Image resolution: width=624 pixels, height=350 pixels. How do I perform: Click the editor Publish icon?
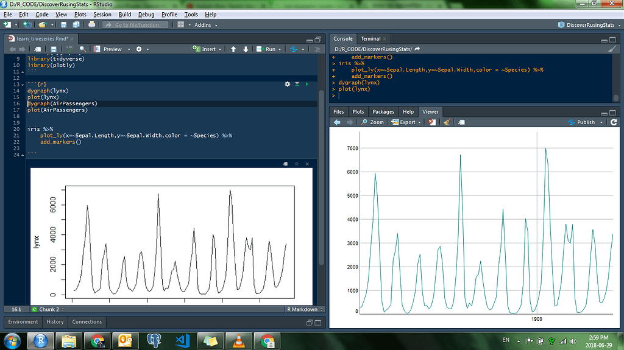coord(294,49)
